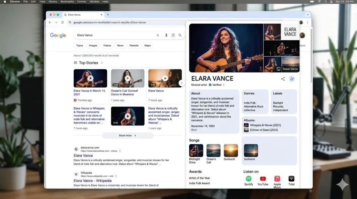Click the browser forward arrow
The width and height of the screenshot is (357, 199).
point(56,23)
